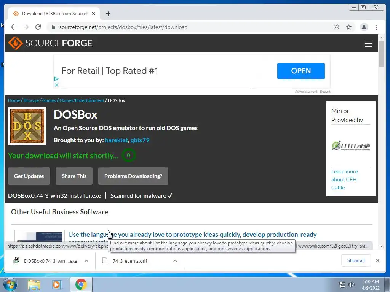Image resolution: width=390 pixels, height=292 pixels.
Task: Open harekiet's profile link
Action: tap(117, 140)
